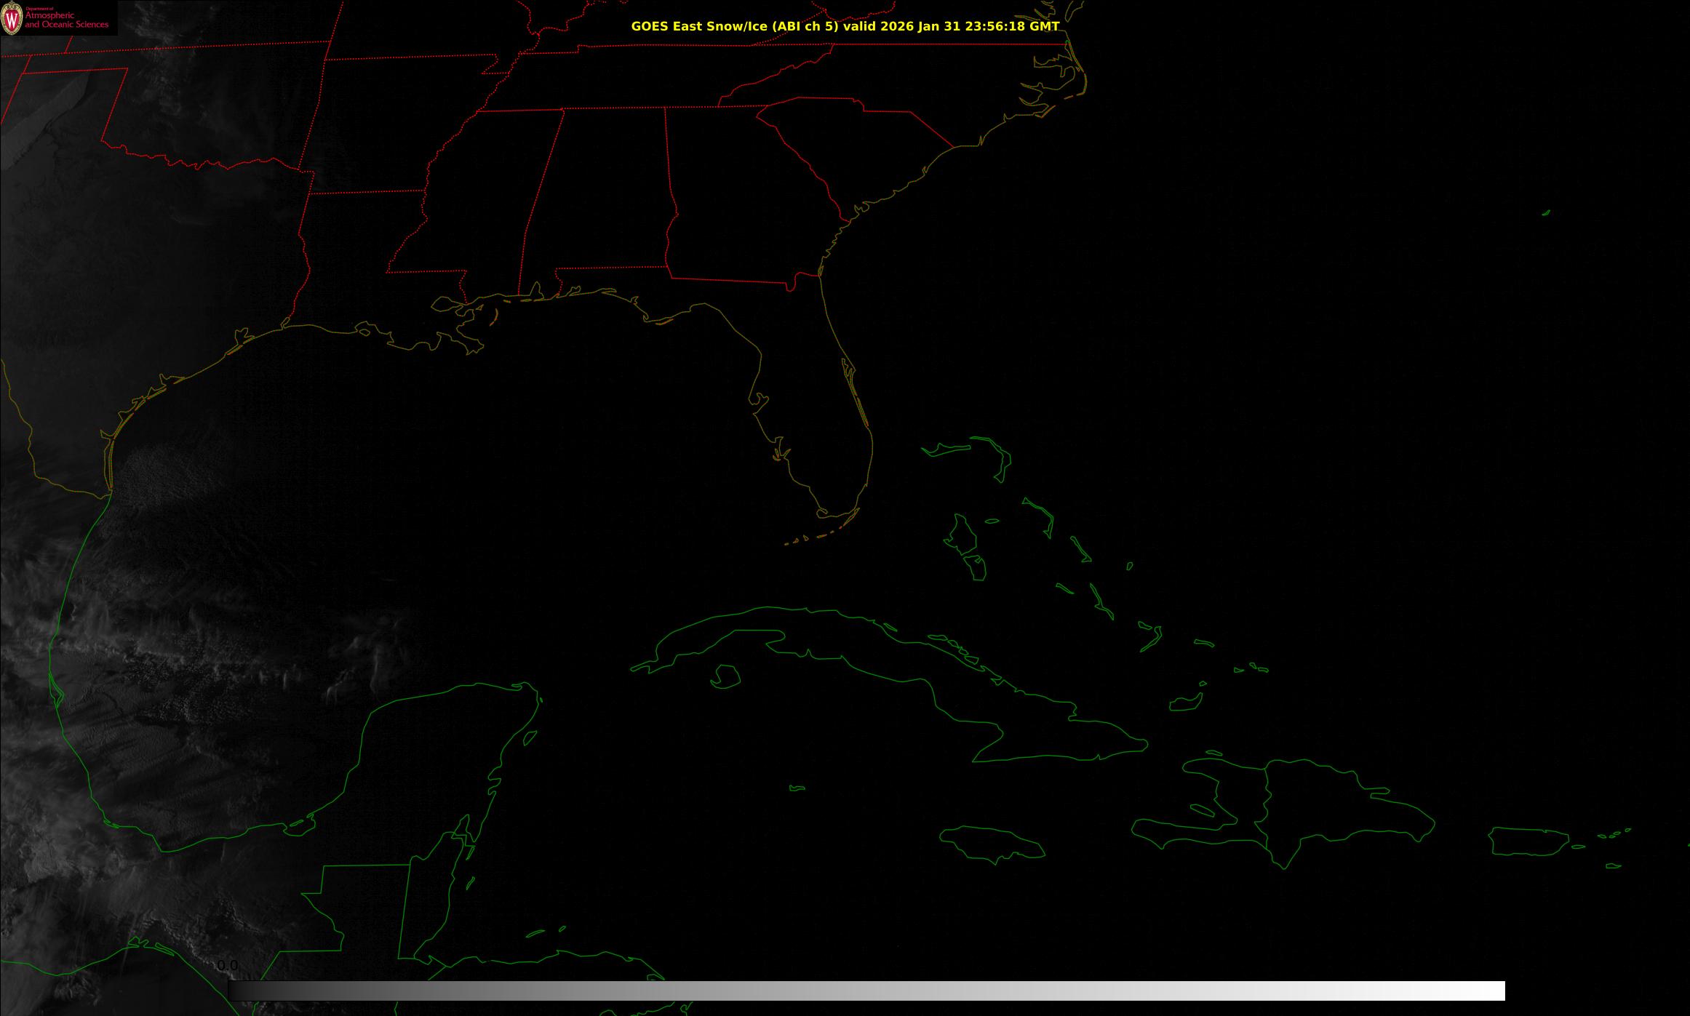Image resolution: width=1690 pixels, height=1016 pixels.
Task: Click the 23:56:18 GMT timestamp
Action: coord(1011,26)
